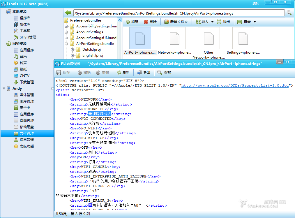Select File Management in sidebar
Image resolution: width=295 pixels, height=218 pixels.
27,133
